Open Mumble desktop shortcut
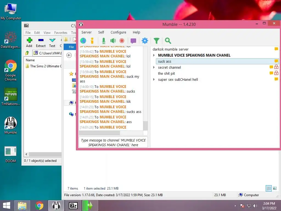The width and height of the screenshot is (281, 211). (x=11, y=125)
